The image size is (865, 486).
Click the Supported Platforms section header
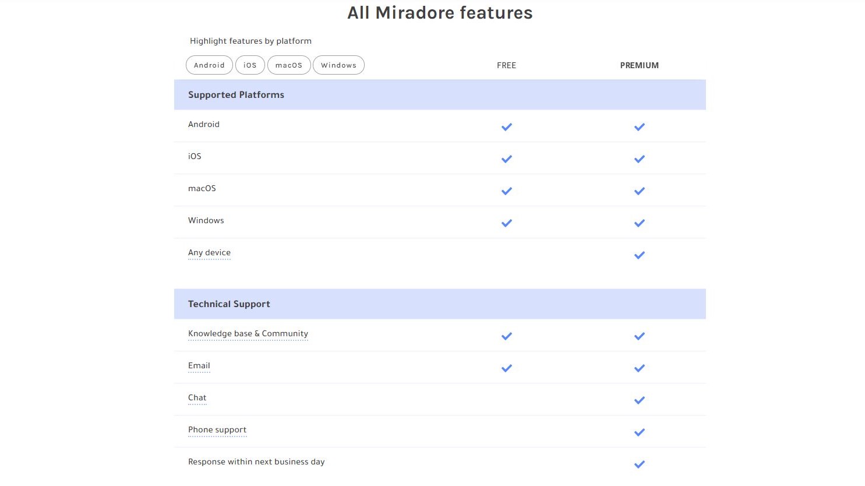(440, 95)
